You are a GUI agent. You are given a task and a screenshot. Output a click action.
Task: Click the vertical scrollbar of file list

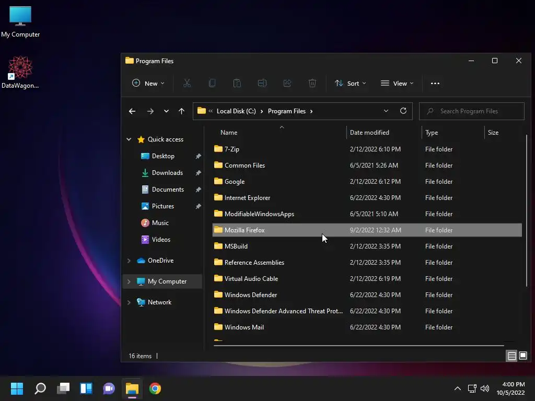tap(527, 210)
